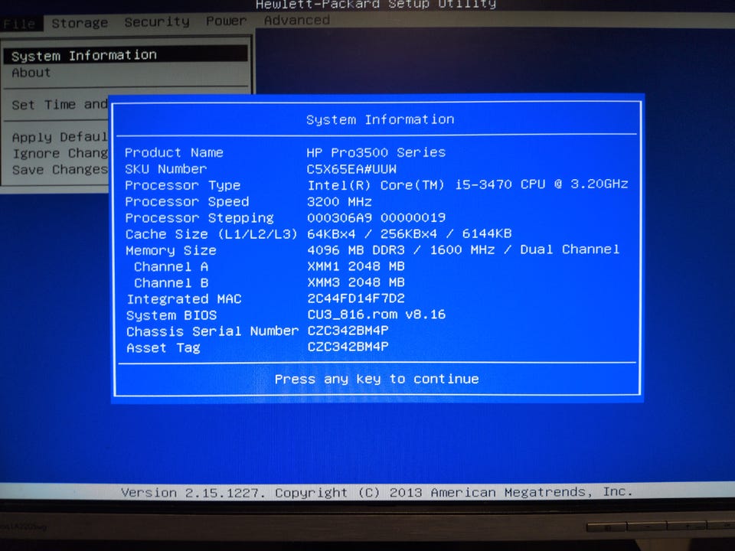
Task: Click the BIOS value CU3_816.rom v8.16
Action: tap(377, 315)
